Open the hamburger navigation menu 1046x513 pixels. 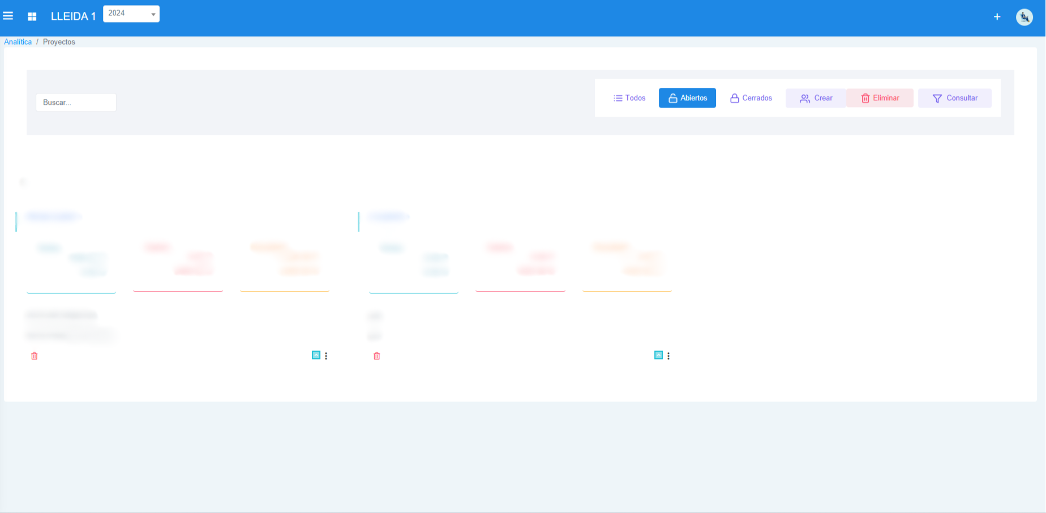click(x=8, y=16)
